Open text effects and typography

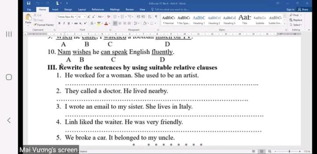pos(92,24)
